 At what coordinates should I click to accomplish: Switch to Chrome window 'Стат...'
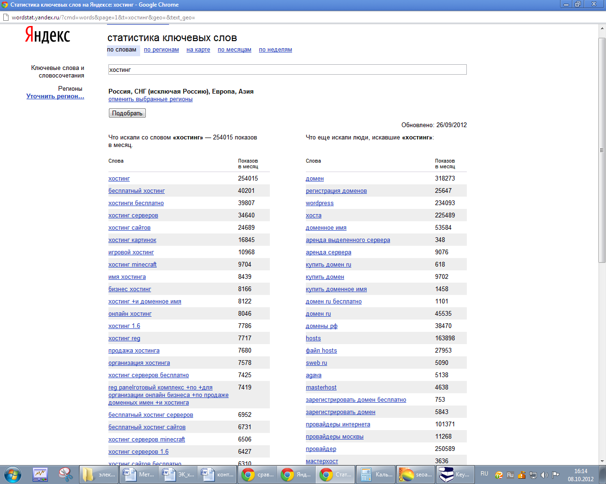[x=335, y=474]
